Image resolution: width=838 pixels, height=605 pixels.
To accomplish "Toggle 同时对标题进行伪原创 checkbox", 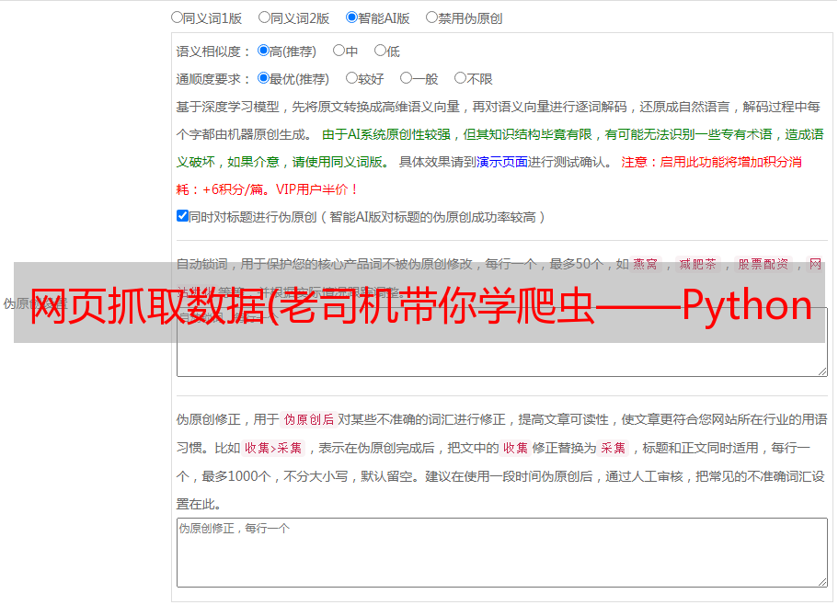I will coord(182,216).
